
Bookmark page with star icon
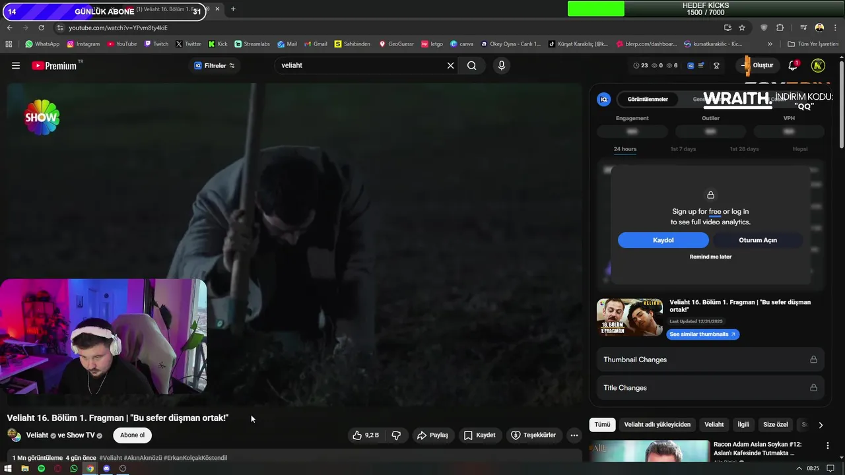click(742, 28)
